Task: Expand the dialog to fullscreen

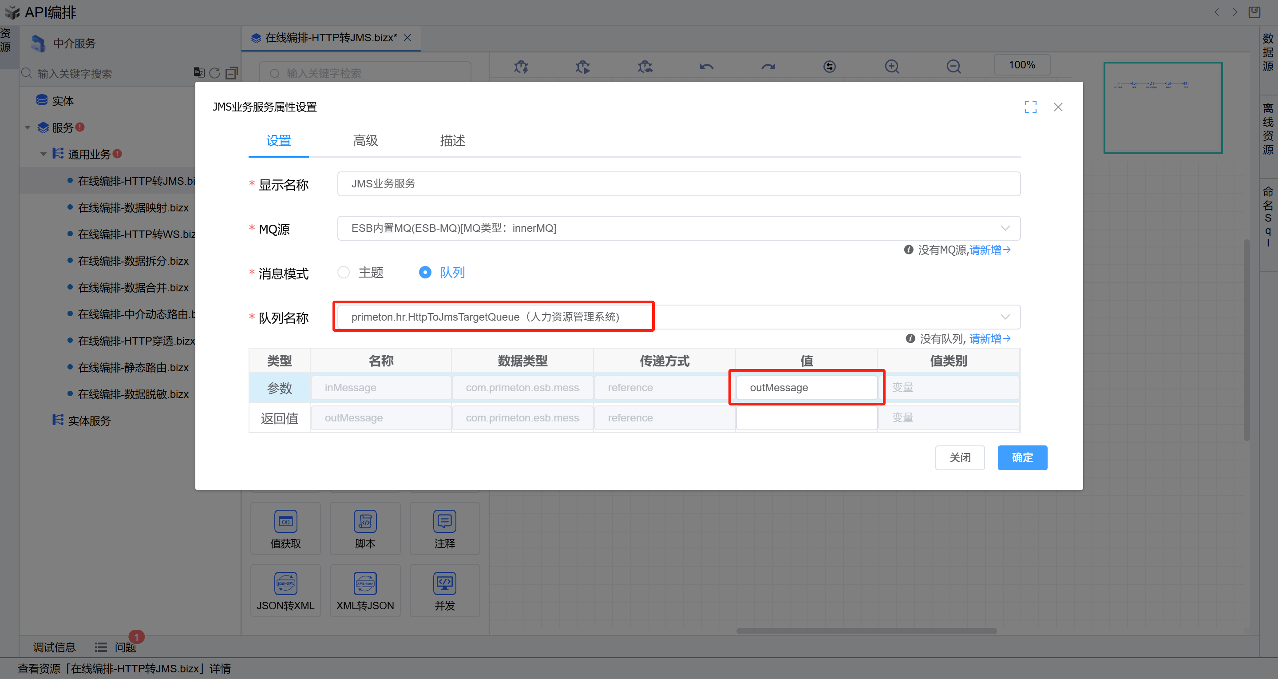Action: click(x=1030, y=107)
